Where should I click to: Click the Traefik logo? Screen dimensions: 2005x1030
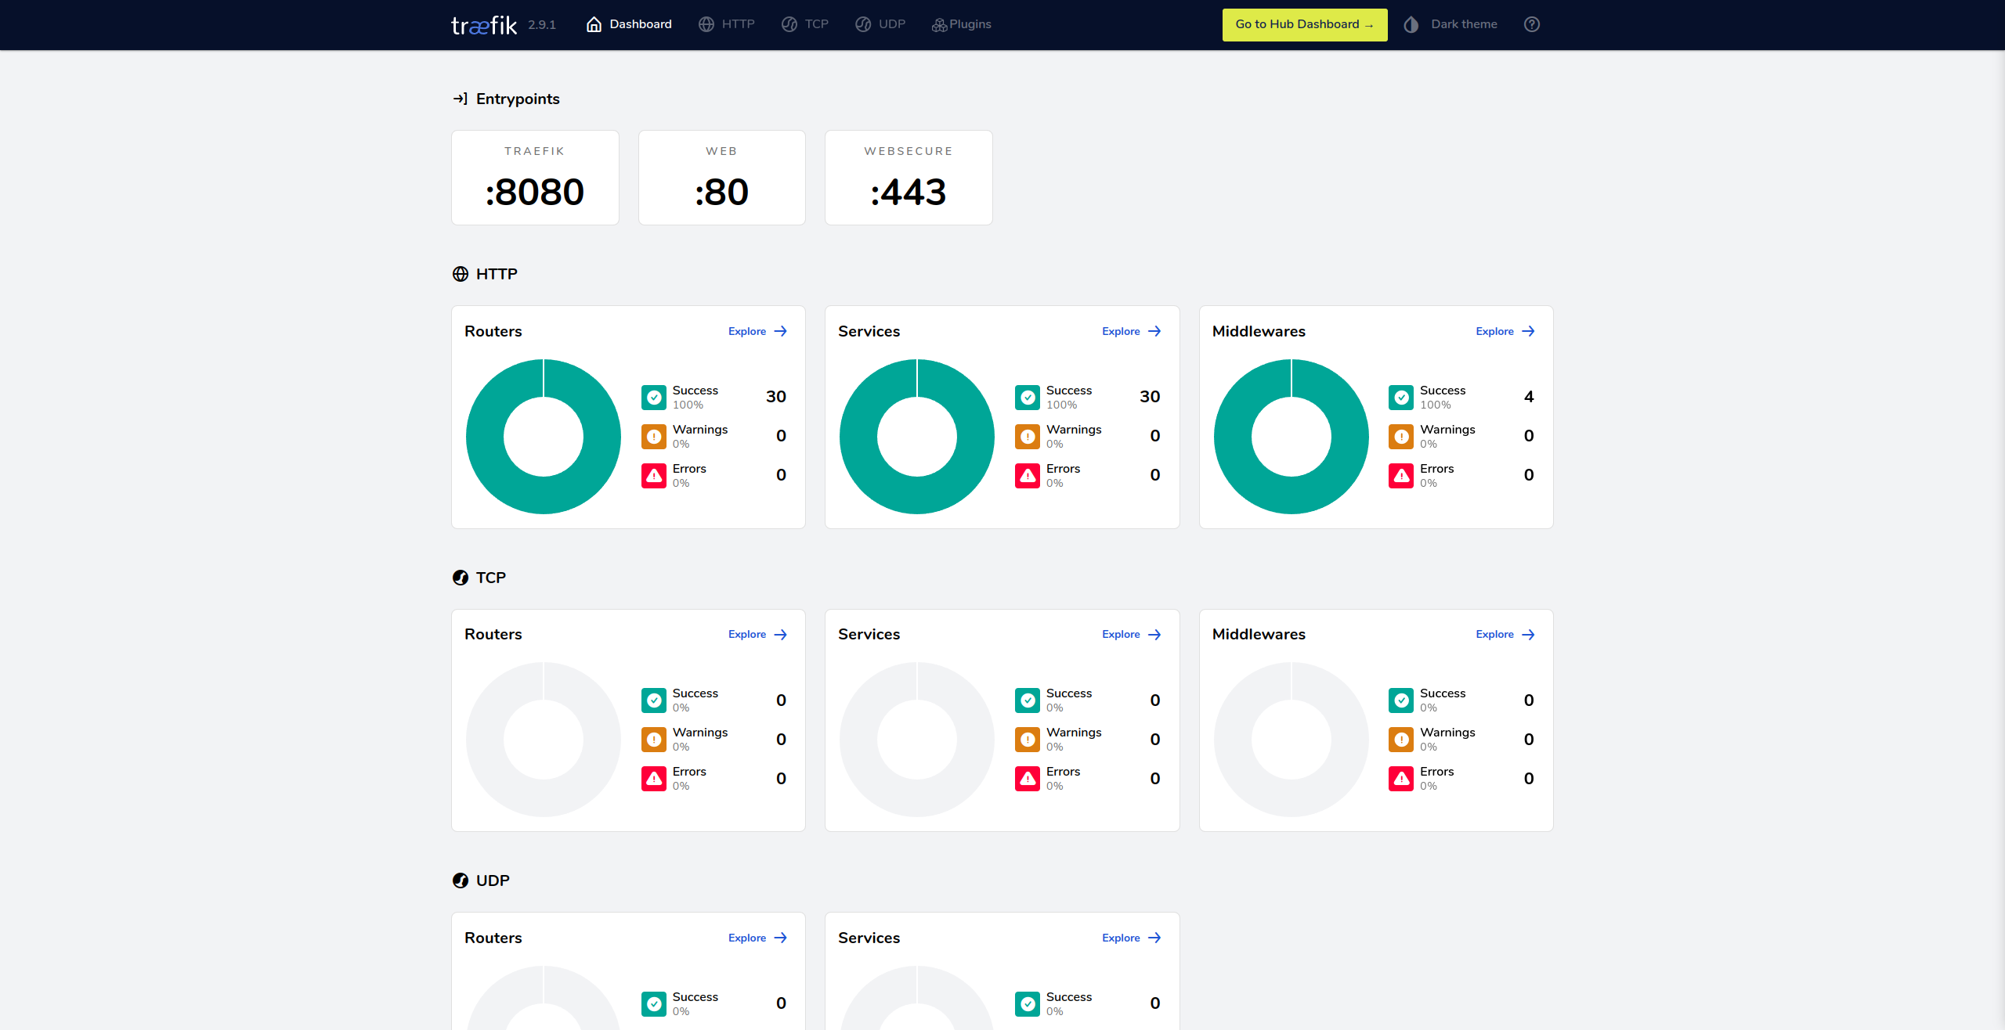pos(483,25)
